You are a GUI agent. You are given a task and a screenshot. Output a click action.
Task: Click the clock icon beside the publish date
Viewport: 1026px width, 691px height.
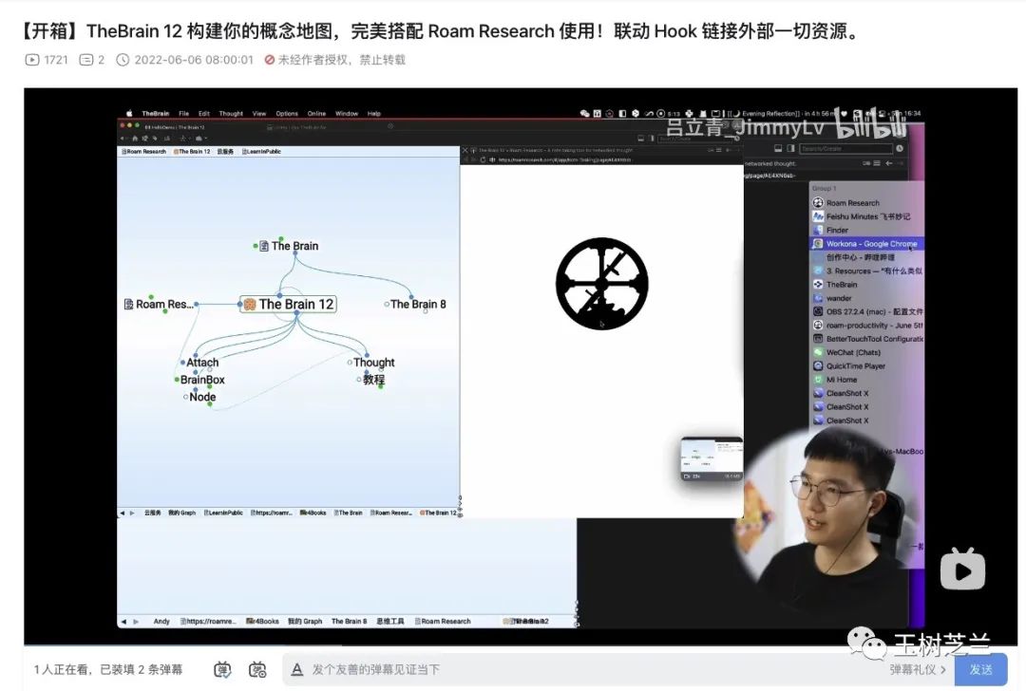click(123, 60)
